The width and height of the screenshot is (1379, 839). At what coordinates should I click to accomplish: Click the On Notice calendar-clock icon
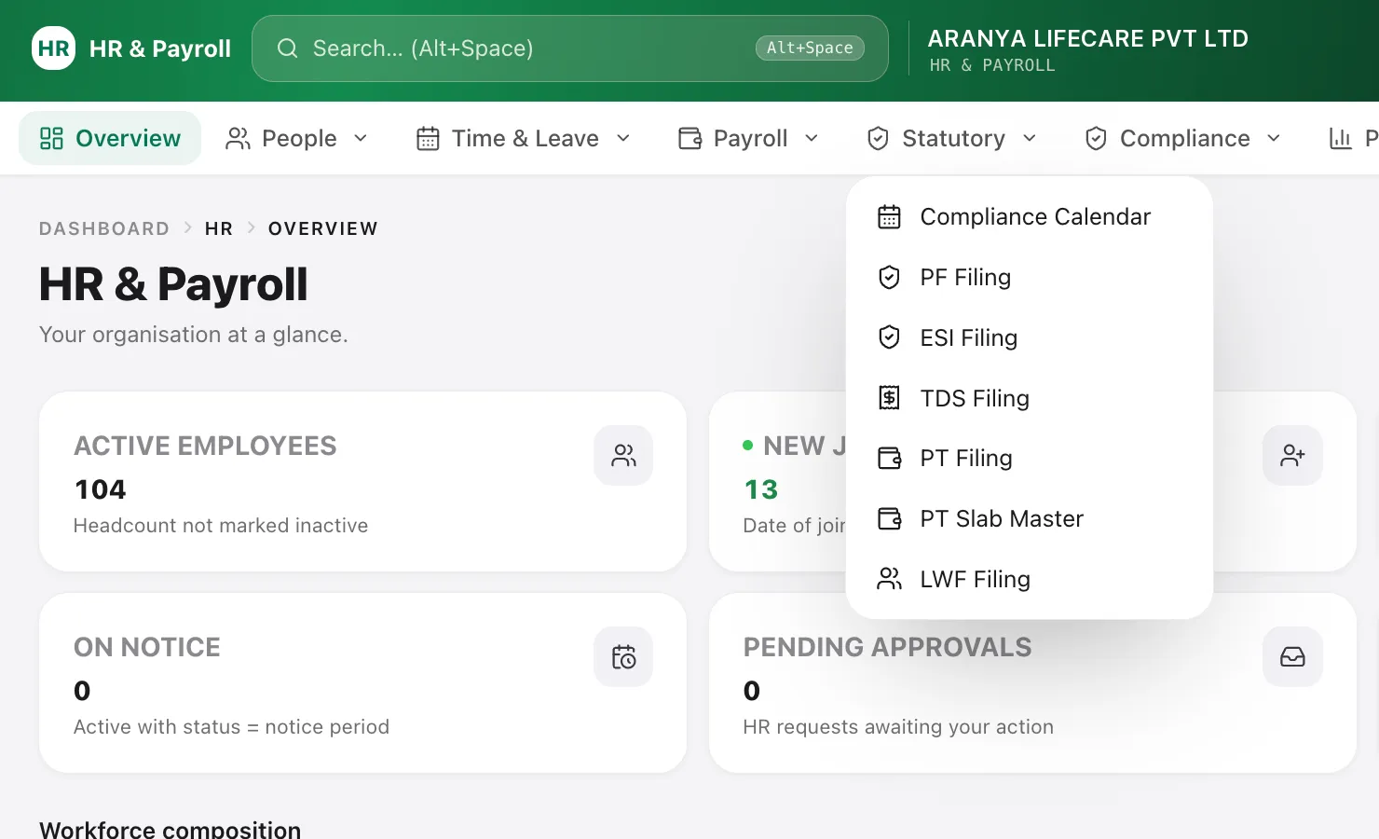pyautogui.click(x=623, y=656)
